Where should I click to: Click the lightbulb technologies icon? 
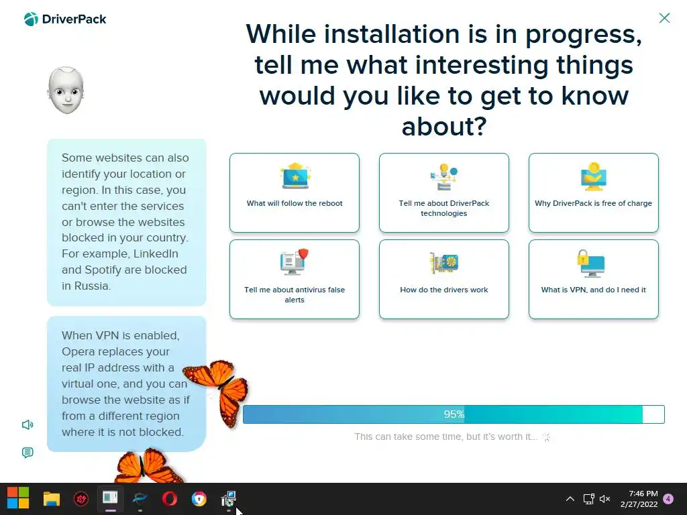coord(444,177)
